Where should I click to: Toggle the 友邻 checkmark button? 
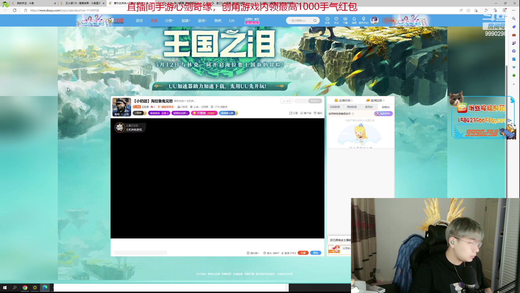click(x=287, y=101)
